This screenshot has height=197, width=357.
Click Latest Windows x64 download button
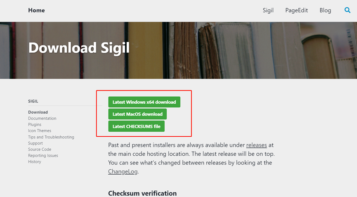click(x=144, y=102)
